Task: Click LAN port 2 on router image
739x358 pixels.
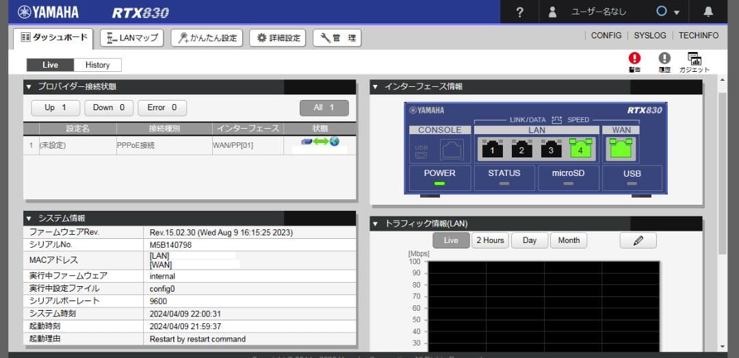Action: (x=521, y=149)
